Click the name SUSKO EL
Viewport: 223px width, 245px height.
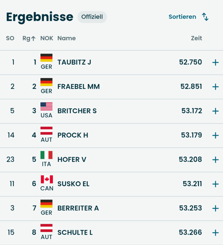tap(73, 184)
